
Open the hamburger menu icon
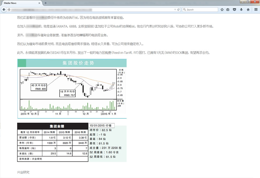click(256, 10)
